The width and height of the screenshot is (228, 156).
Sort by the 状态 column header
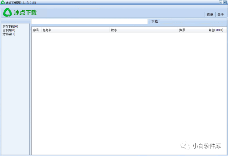point(144,30)
